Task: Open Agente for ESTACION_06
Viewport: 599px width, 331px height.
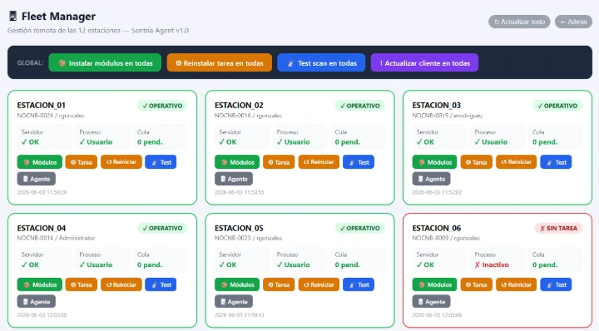Action: click(431, 302)
